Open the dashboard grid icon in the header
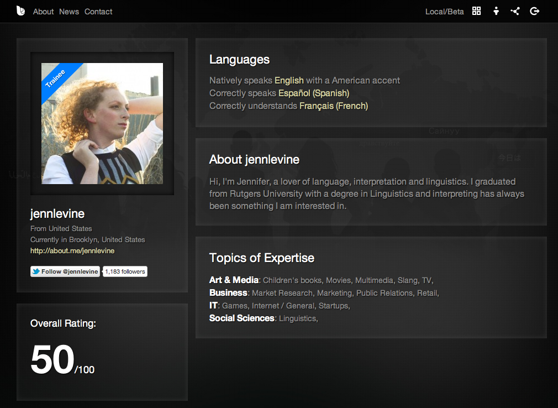Viewport: 558px width, 408px height. tap(476, 11)
